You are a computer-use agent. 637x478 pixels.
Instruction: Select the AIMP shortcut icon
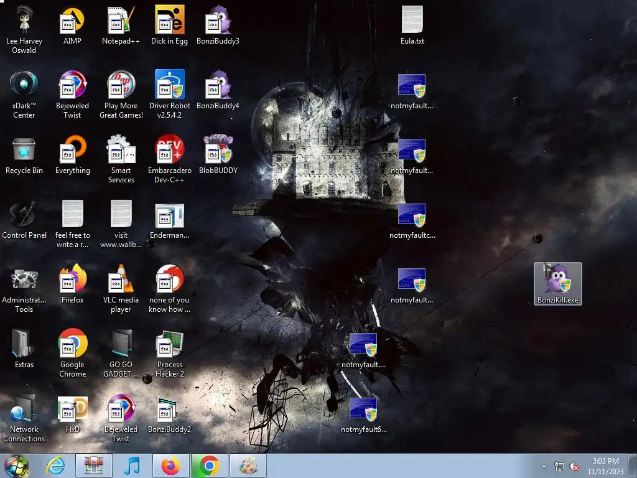72,26
